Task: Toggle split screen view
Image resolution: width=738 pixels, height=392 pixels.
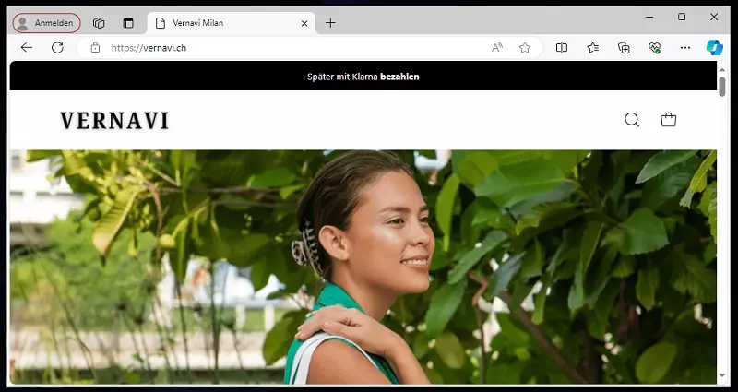Action: (x=562, y=48)
